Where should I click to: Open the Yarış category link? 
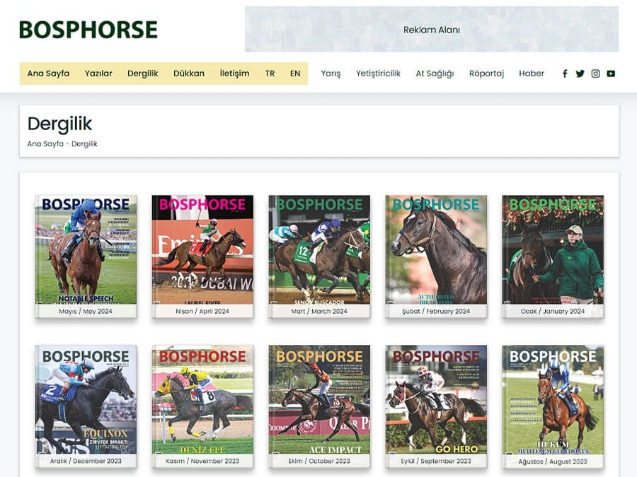coord(330,73)
